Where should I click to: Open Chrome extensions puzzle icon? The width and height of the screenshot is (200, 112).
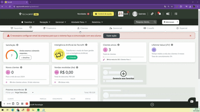coord(181,7)
